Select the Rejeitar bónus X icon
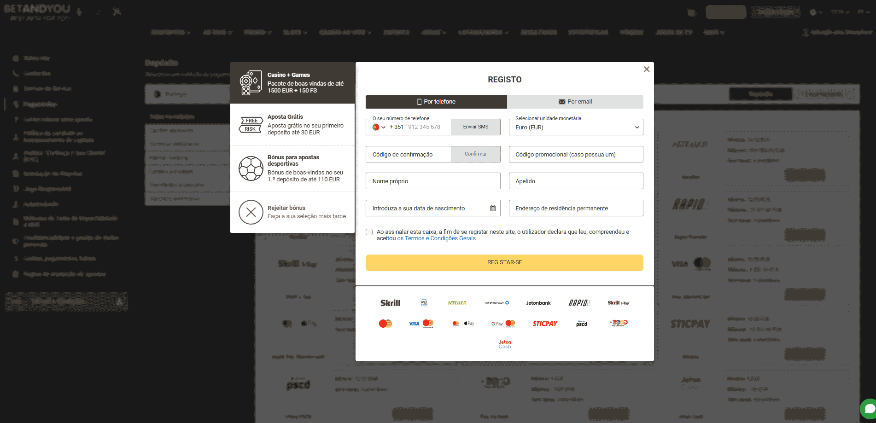This screenshot has height=423, width=876. [251, 212]
